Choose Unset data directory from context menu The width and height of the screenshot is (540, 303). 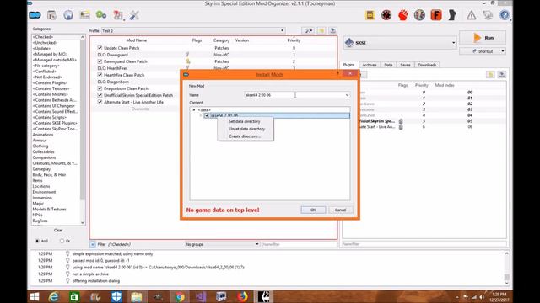point(246,129)
